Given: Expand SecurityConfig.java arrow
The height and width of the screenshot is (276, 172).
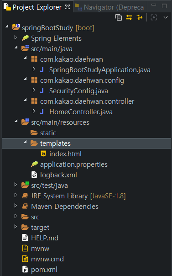Looking at the screenshot, I should click(x=34, y=90).
